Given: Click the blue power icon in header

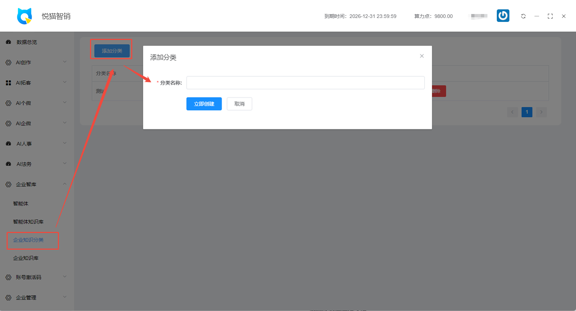Looking at the screenshot, I should pos(503,16).
